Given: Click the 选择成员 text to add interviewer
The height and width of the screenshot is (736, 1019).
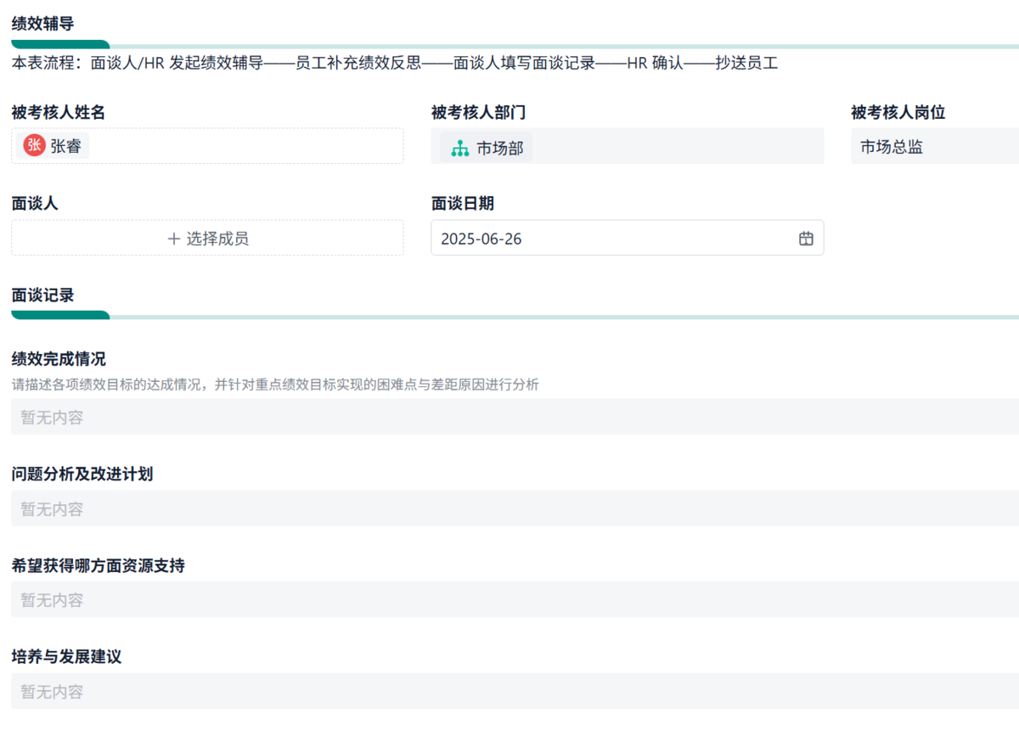Looking at the screenshot, I should (x=217, y=239).
